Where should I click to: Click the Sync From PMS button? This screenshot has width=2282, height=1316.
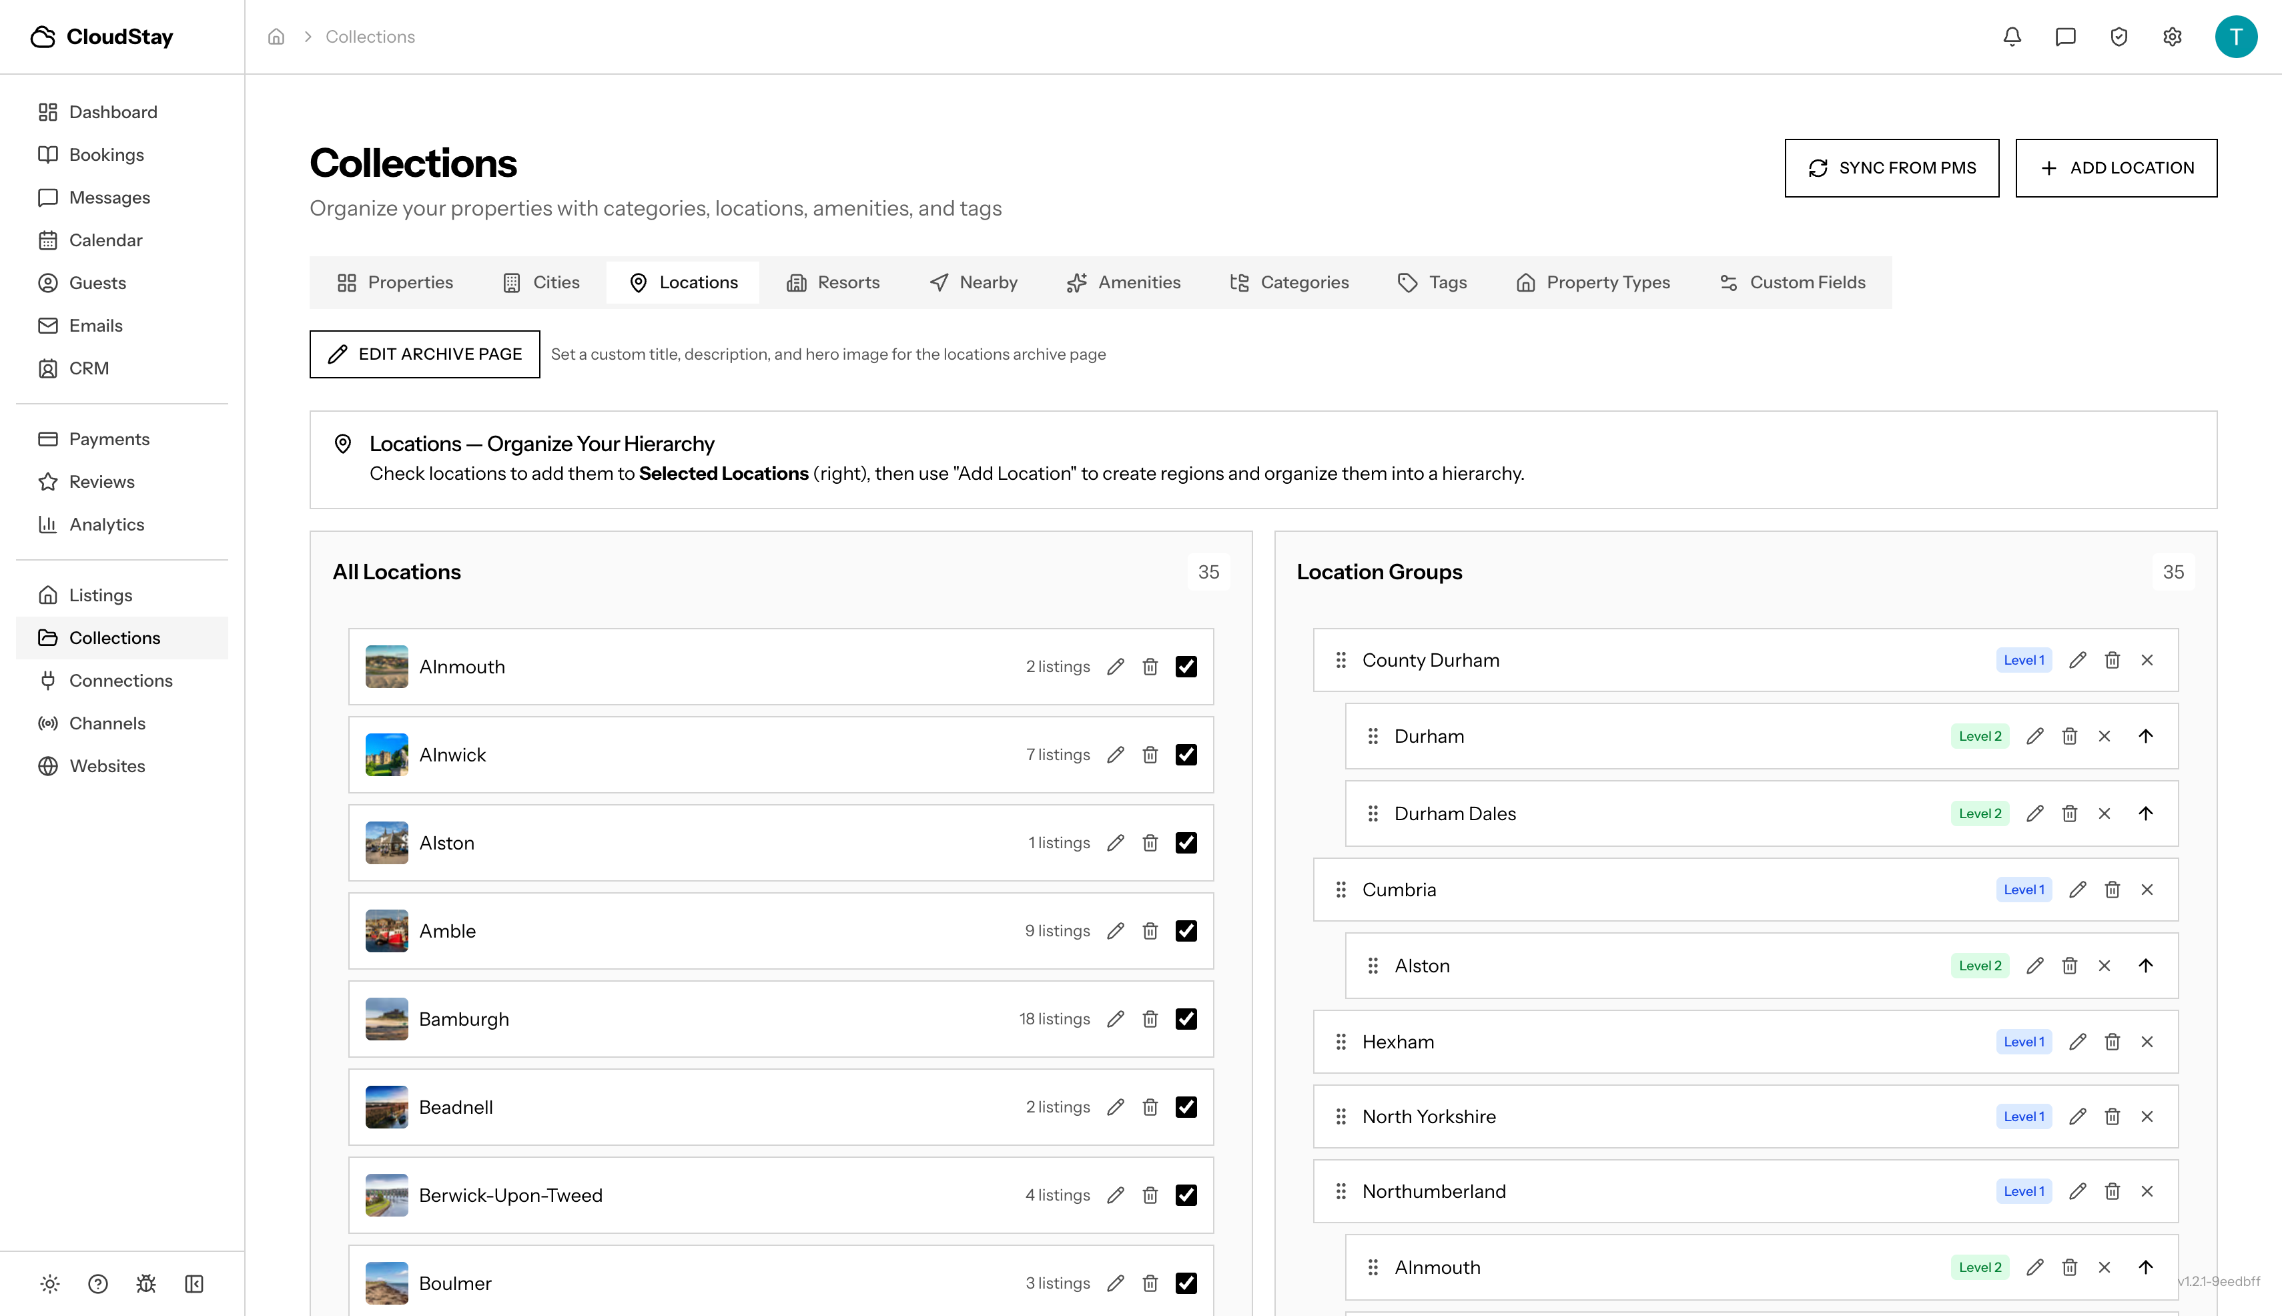[1892, 168]
